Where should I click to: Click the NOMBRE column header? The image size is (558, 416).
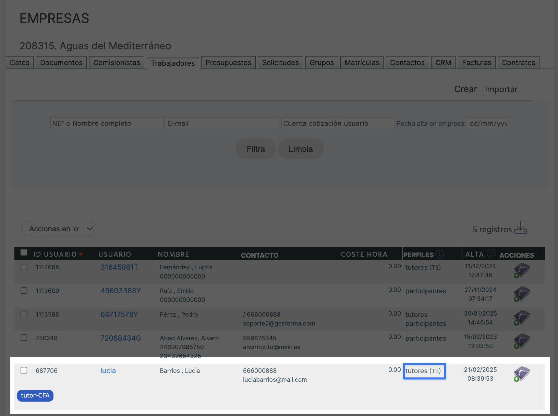173,254
